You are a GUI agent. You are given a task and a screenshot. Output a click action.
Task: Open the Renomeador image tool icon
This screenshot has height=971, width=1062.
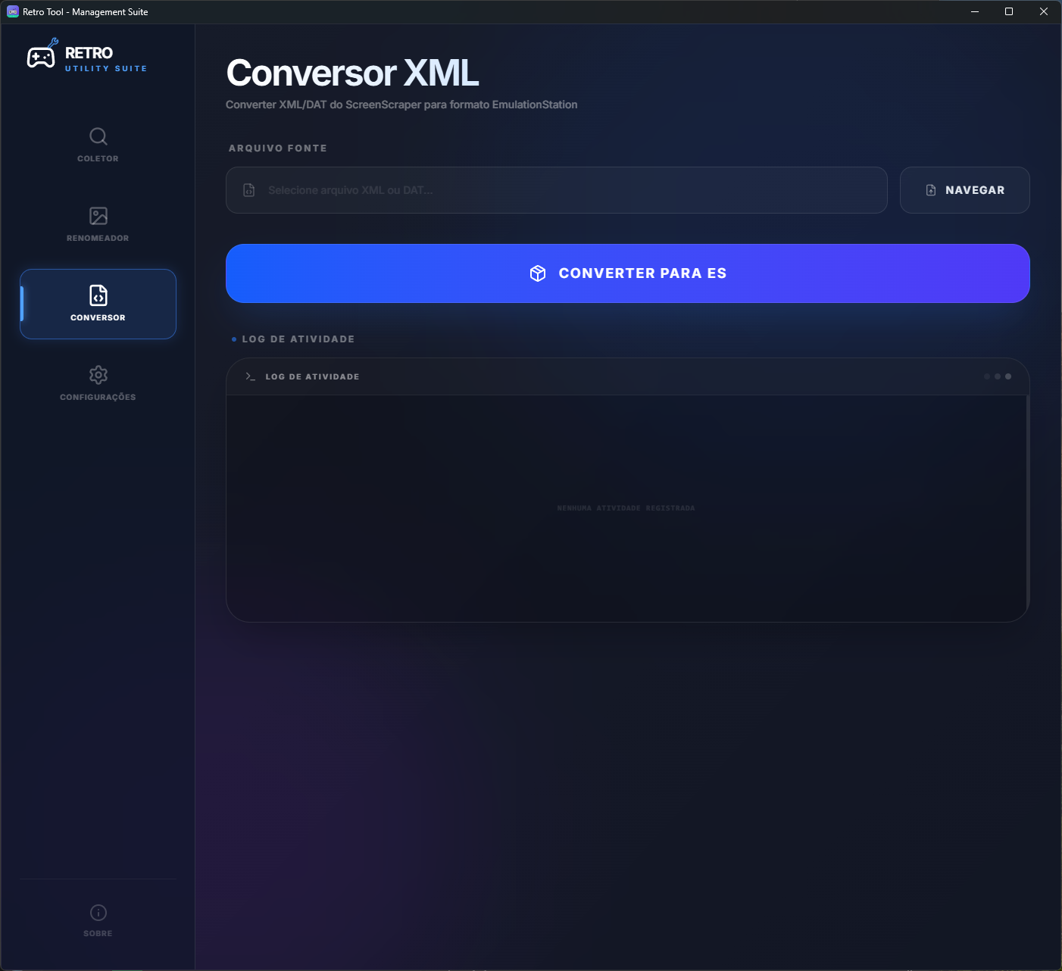click(x=98, y=216)
